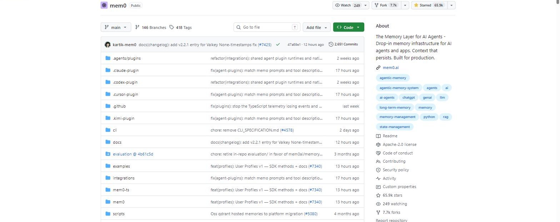Click the Security policy shield icon

click(378, 170)
